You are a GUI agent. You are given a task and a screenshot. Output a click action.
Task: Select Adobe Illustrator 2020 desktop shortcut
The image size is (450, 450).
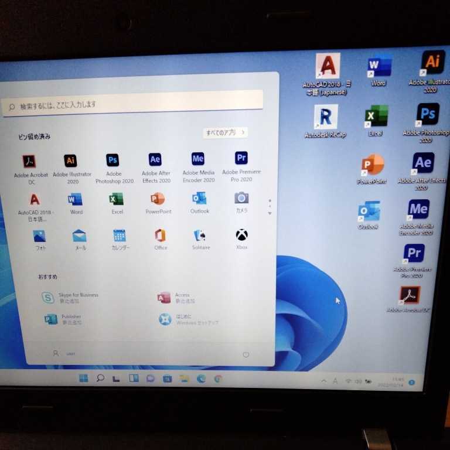pyautogui.click(x=431, y=71)
